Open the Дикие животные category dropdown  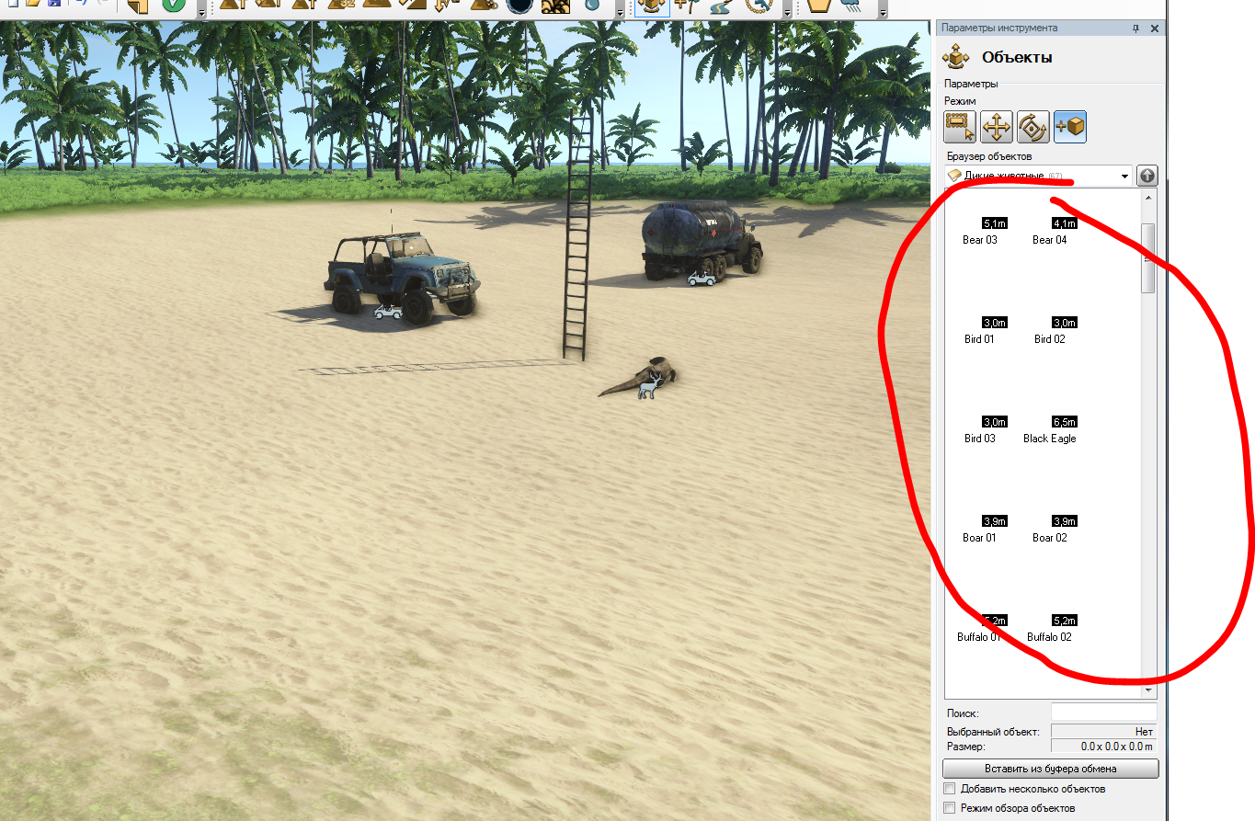coord(1039,176)
